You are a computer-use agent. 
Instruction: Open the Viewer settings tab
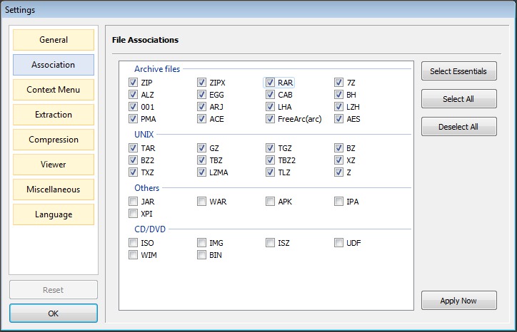click(54, 165)
